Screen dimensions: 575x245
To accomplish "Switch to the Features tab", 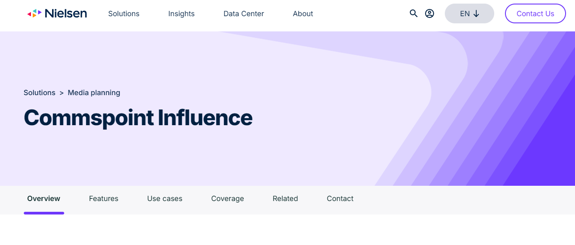I will point(104,199).
